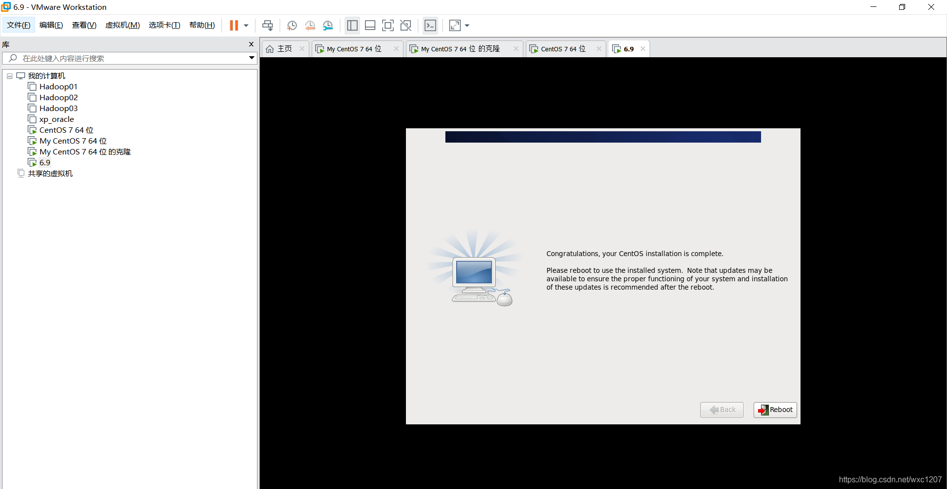Click the VM icon beside Hadoop01
This screenshot has width=947, height=489.
click(33, 87)
